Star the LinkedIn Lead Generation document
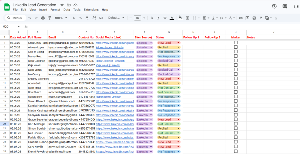The width and height of the screenshot is (300, 154). click(62, 5)
